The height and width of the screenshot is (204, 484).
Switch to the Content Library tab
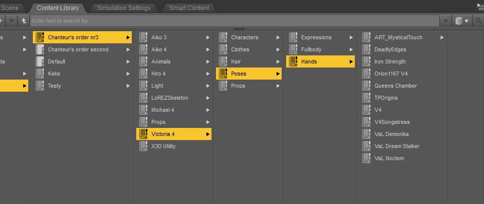coord(58,8)
